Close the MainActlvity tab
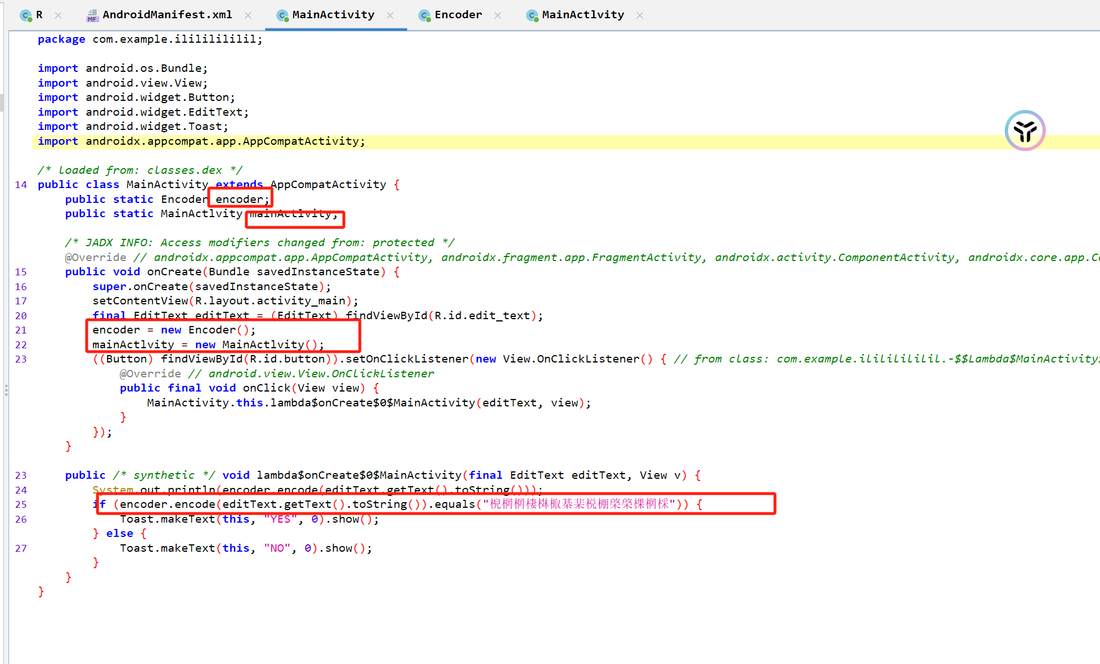The height and width of the screenshot is (664, 1100). point(640,15)
